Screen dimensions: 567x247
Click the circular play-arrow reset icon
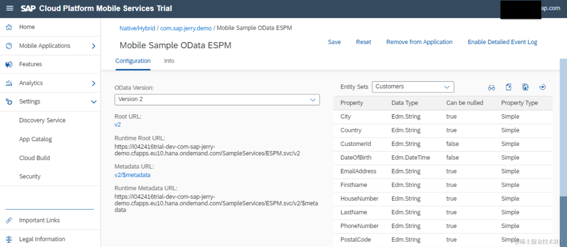click(x=542, y=87)
